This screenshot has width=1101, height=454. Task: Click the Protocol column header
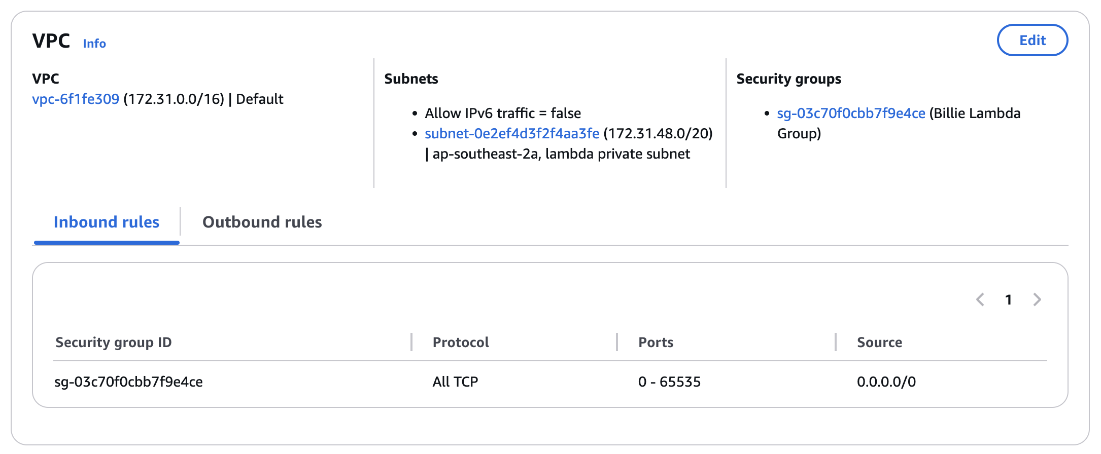point(461,343)
